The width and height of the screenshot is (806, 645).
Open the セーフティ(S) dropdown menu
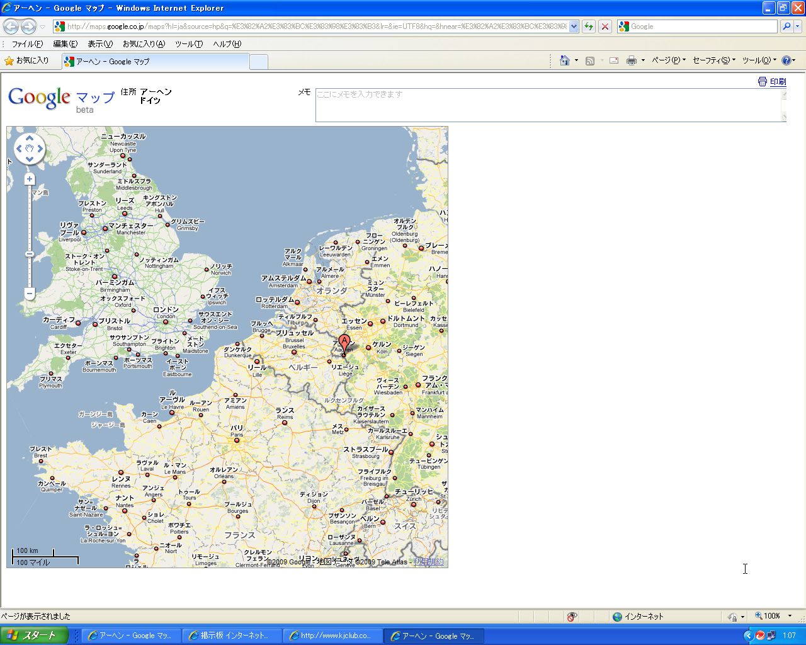(713, 60)
